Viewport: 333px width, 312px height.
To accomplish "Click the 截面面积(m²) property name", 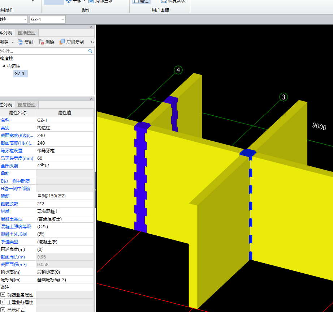I will point(14,264).
